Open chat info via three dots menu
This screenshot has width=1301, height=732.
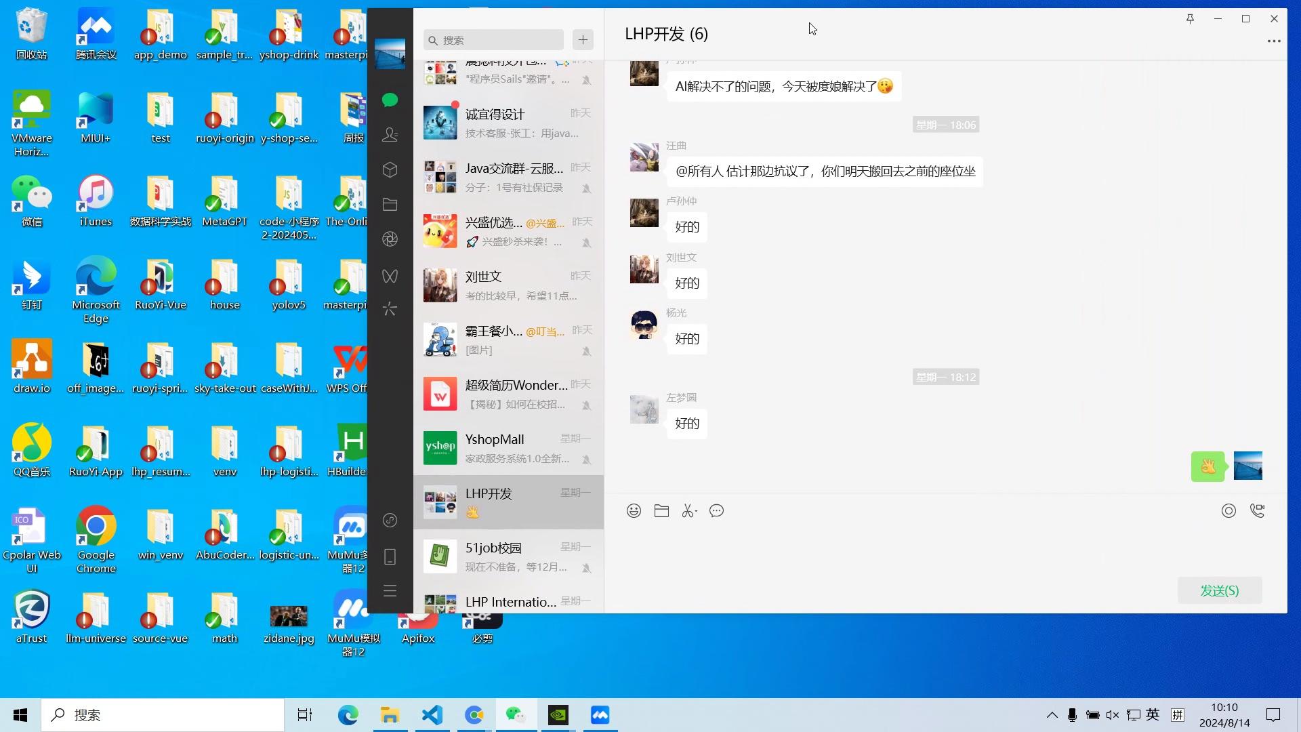point(1274,41)
